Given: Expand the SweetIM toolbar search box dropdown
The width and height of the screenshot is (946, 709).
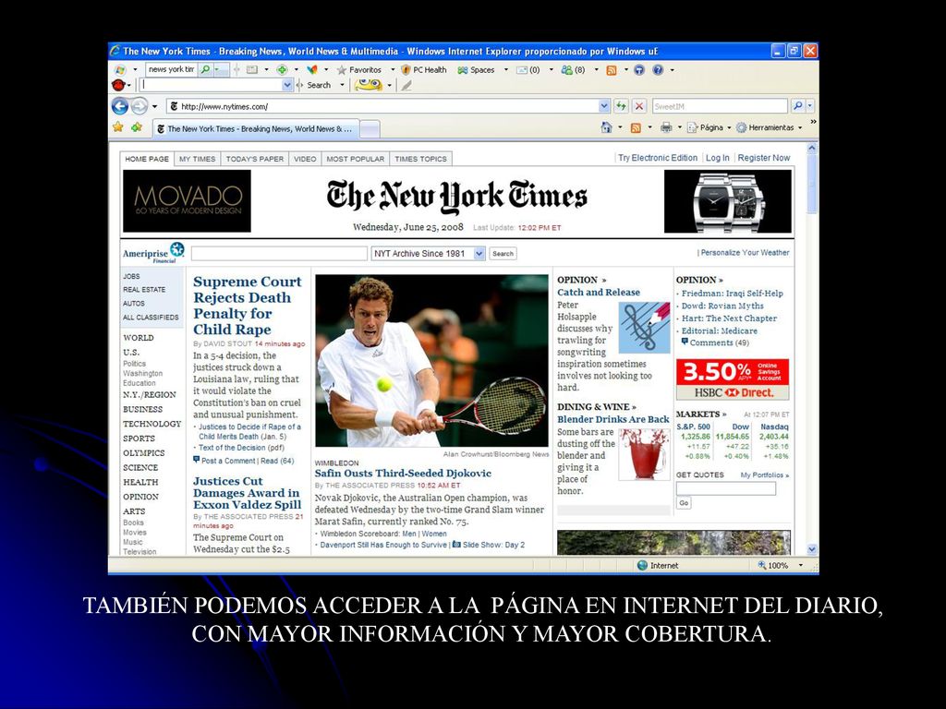Looking at the screenshot, I should (287, 85).
